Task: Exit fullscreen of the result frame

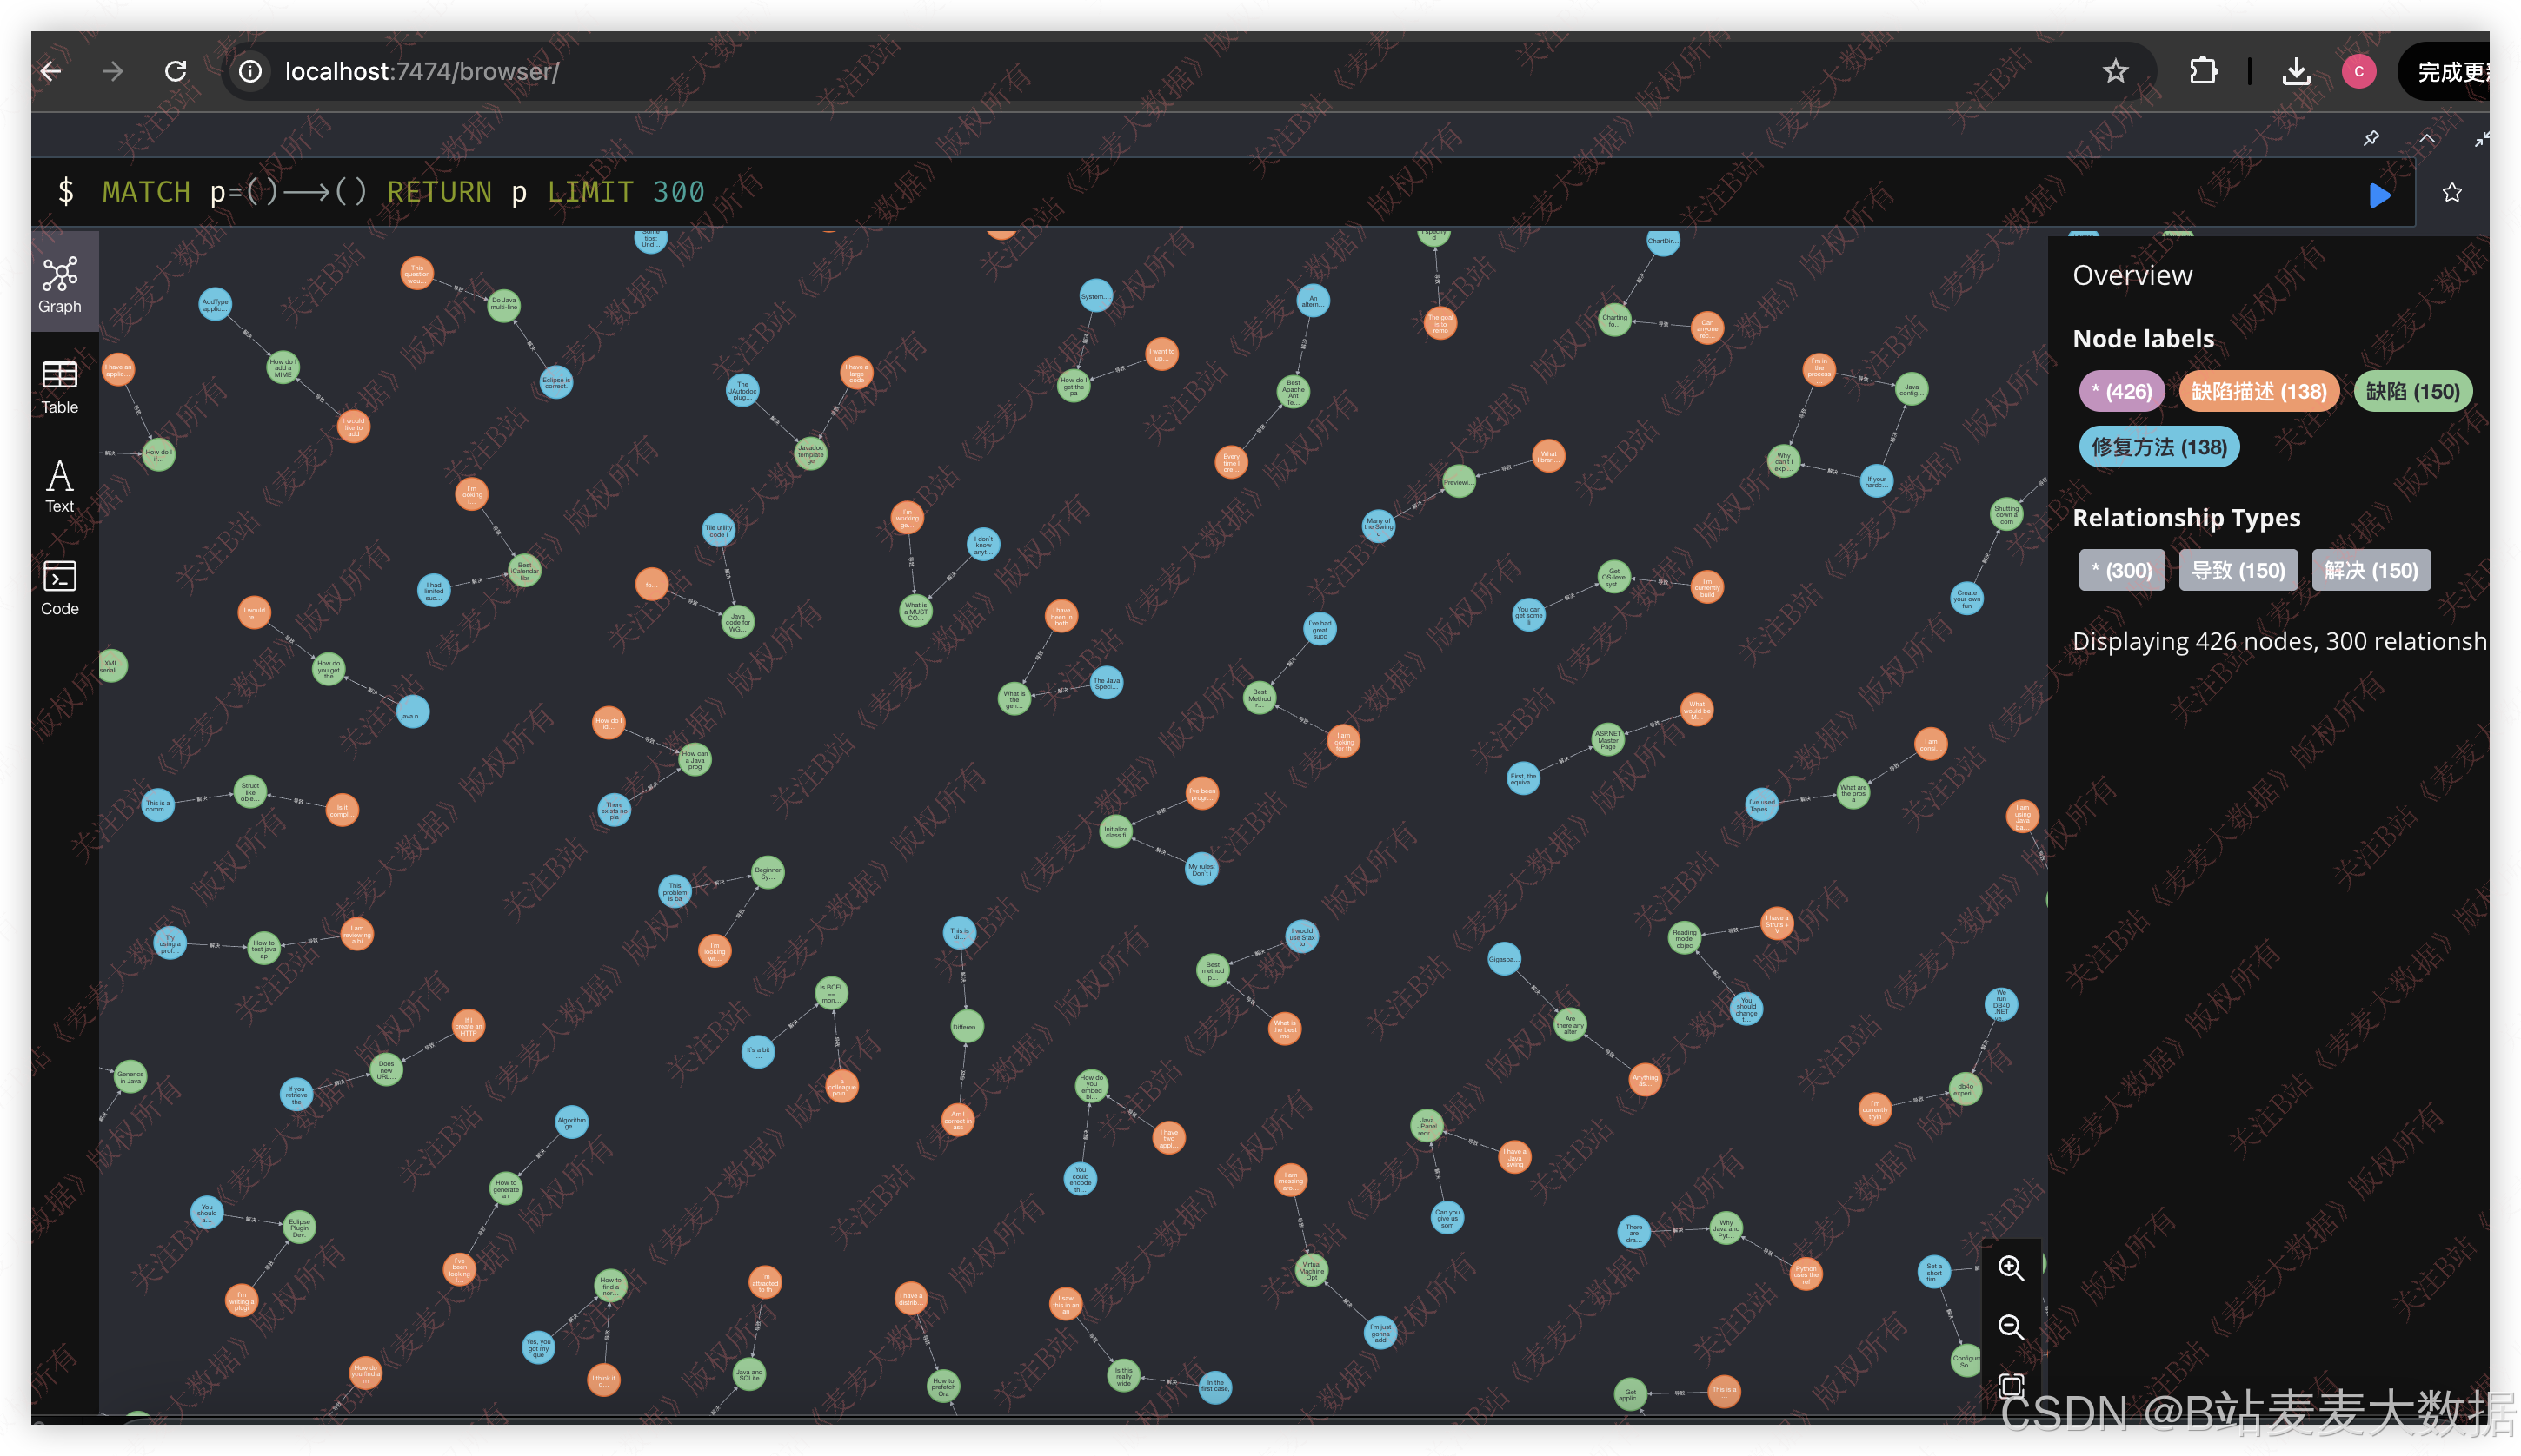Action: click(2481, 139)
